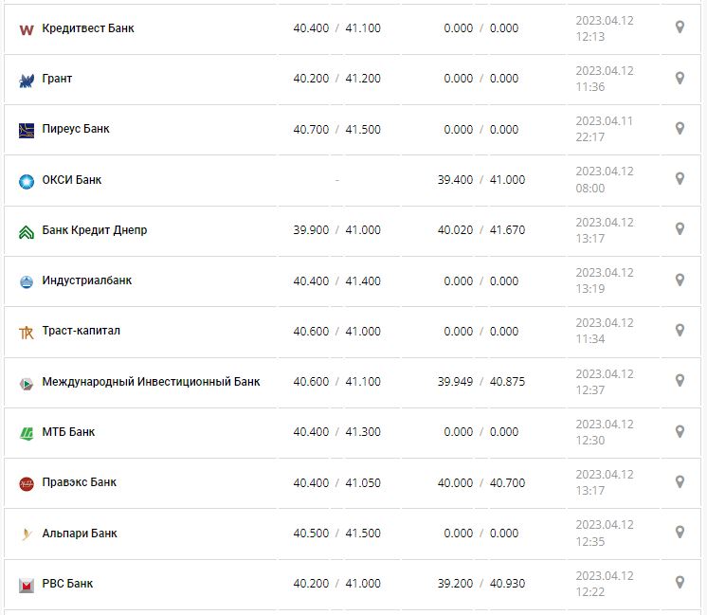Click the ОКСИ Банк blue logo
707x615 pixels.
(x=27, y=180)
